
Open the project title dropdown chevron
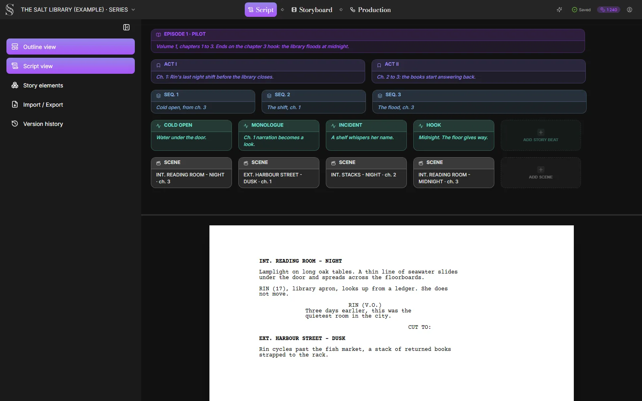click(133, 10)
